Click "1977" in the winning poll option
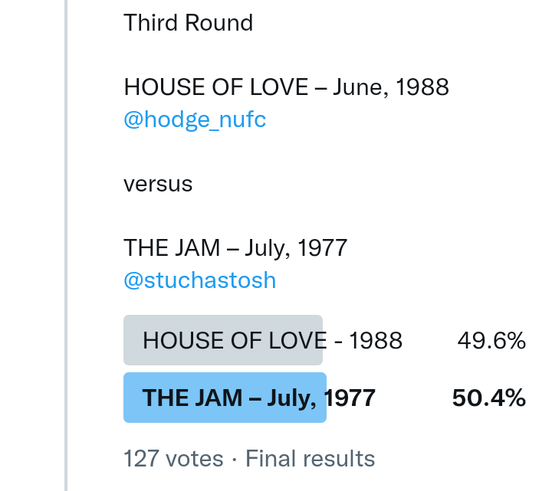This screenshot has height=491, width=552. point(350,398)
